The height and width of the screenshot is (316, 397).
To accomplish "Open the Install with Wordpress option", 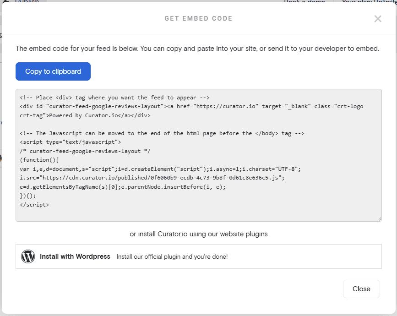I will click(x=75, y=256).
